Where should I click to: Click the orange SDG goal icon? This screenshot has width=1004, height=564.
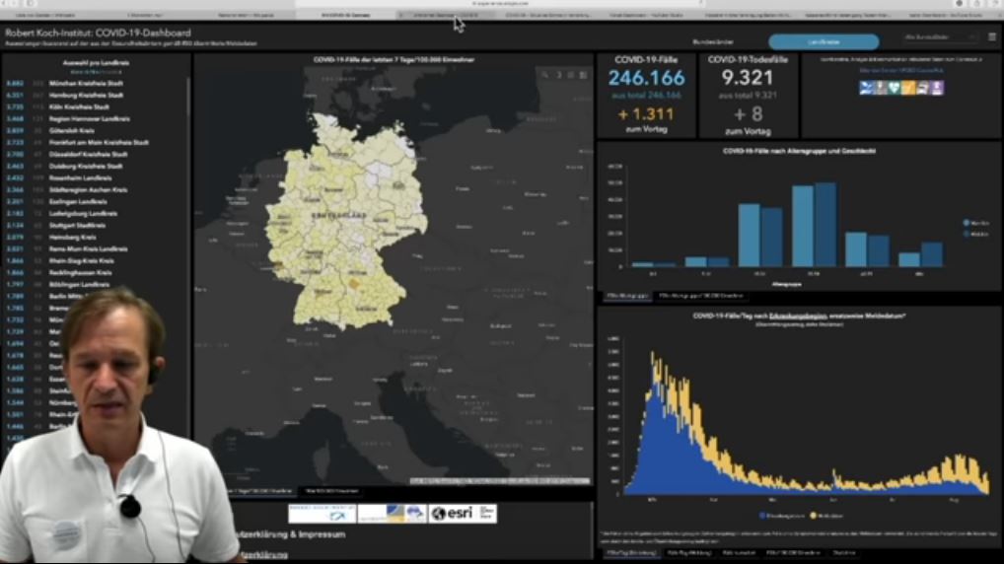coord(908,88)
